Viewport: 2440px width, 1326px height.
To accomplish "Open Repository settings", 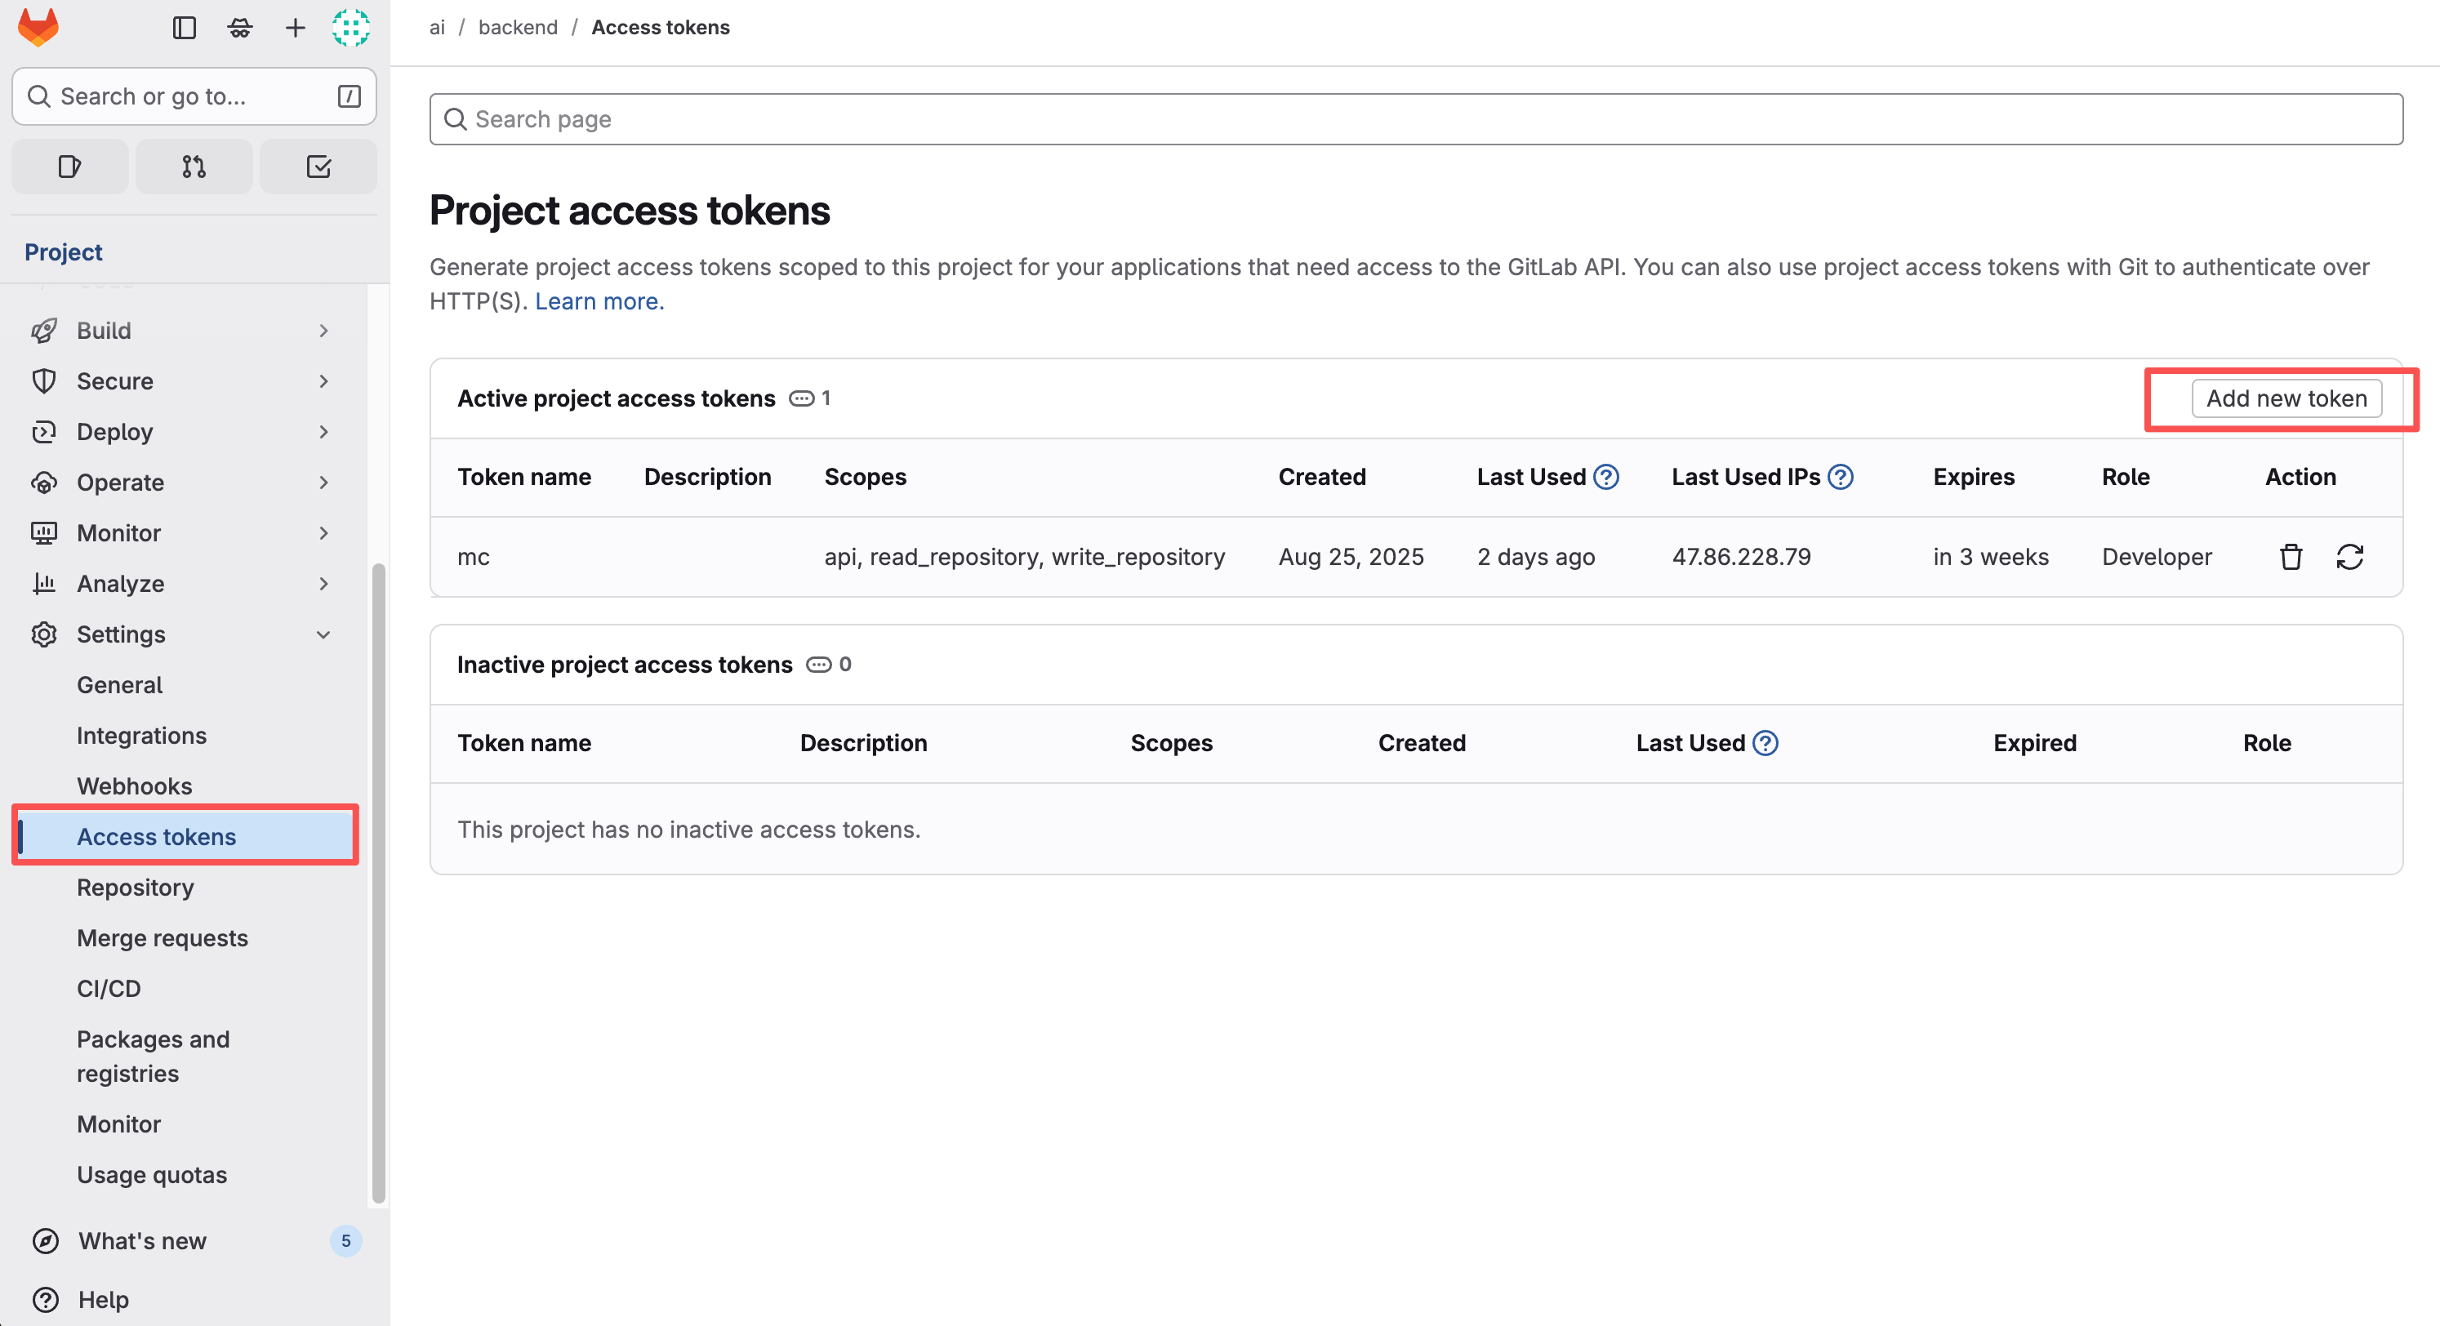I will tap(136, 888).
